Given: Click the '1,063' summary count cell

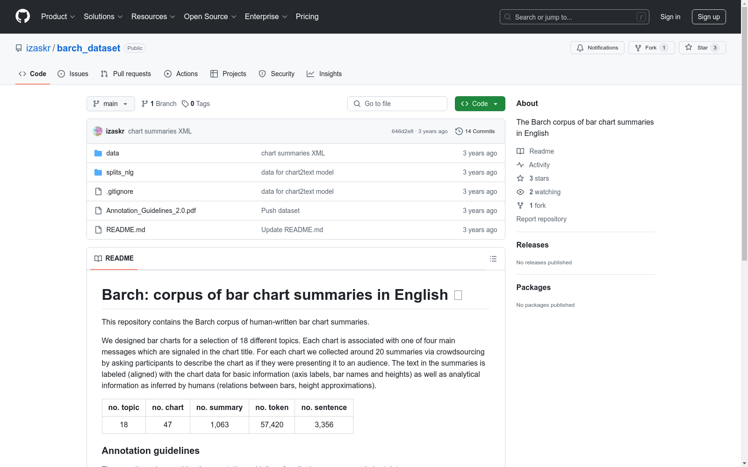Looking at the screenshot, I should 219,425.
